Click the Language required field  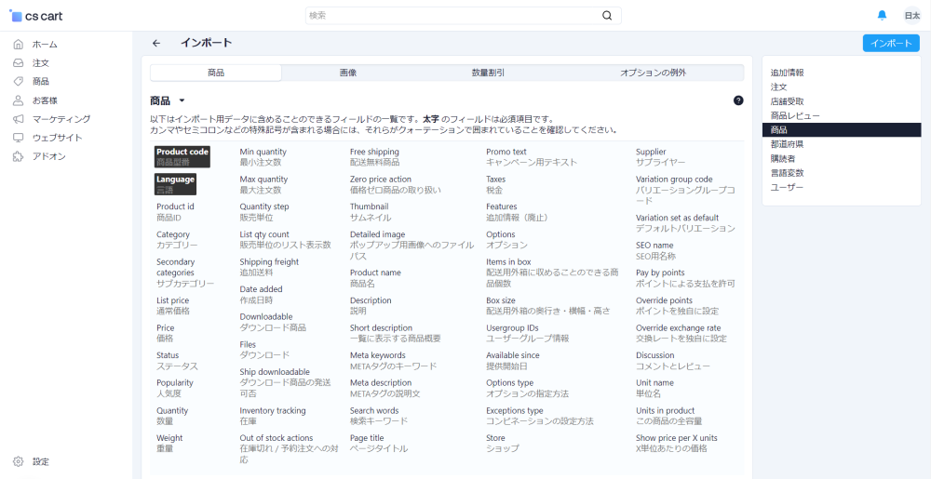175,184
